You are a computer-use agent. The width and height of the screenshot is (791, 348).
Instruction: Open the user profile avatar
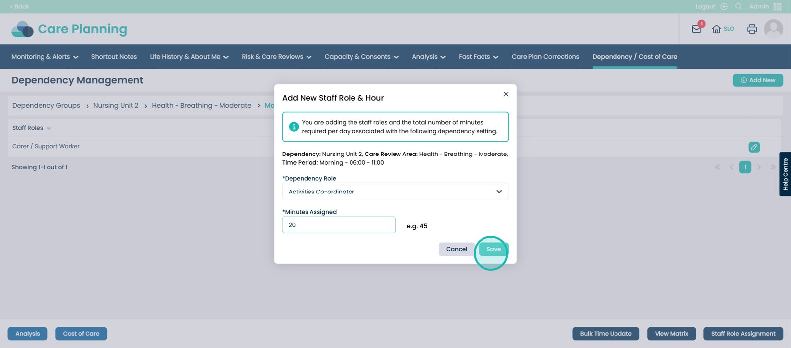tap(773, 29)
